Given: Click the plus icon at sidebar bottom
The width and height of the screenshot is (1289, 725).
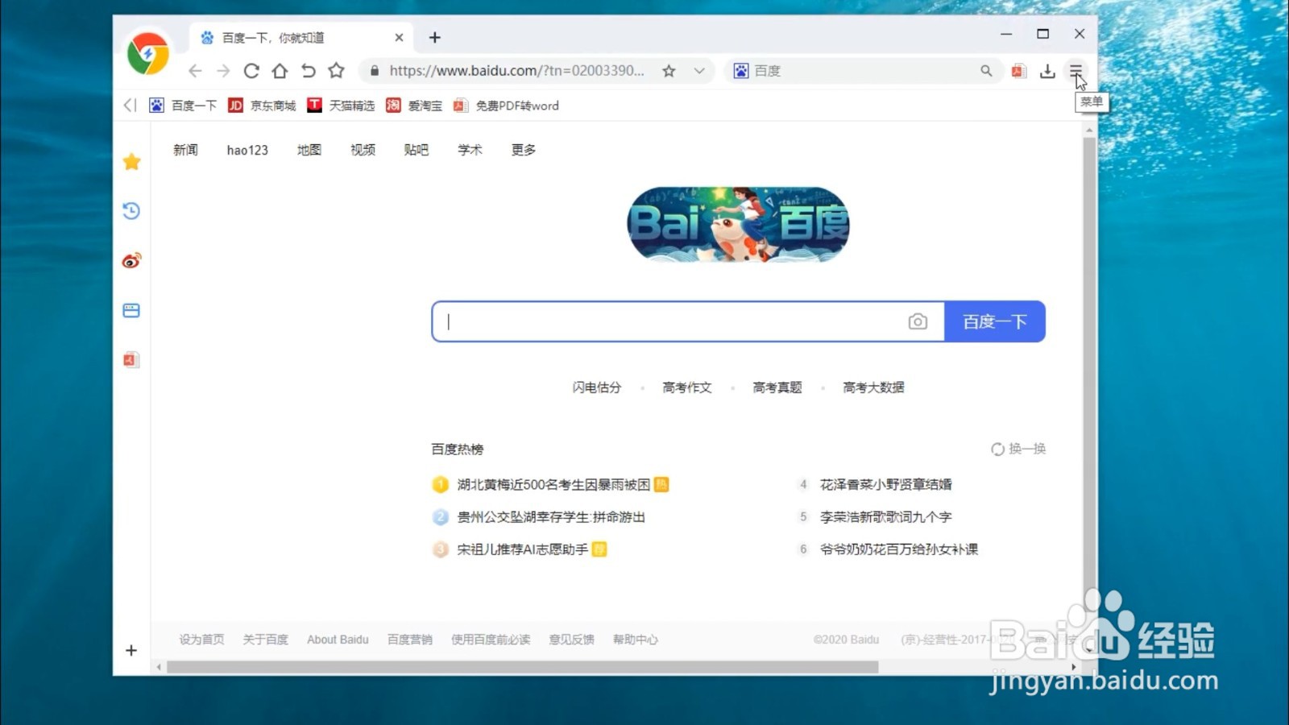Looking at the screenshot, I should point(131,650).
